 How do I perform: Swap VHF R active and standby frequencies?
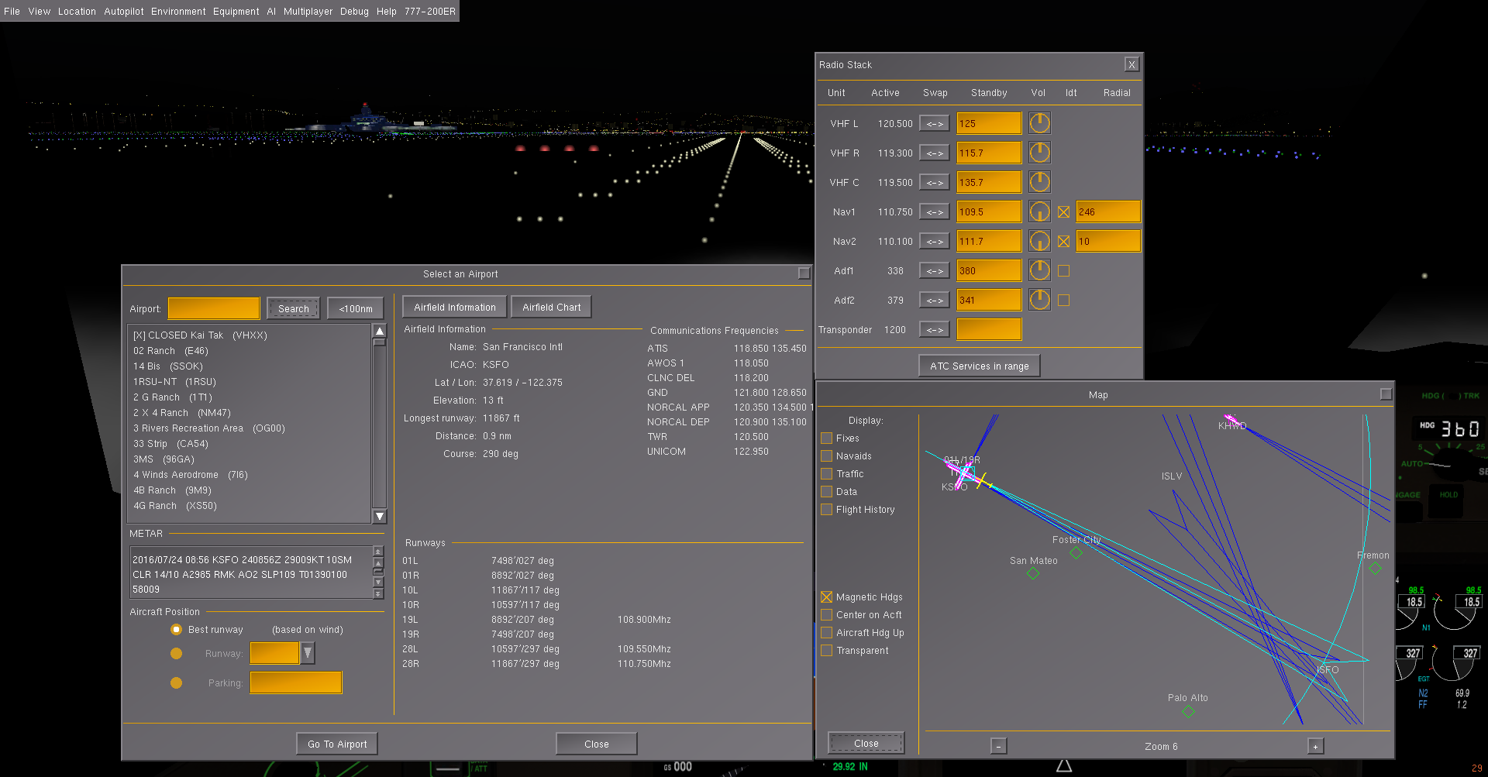coord(934,152)
